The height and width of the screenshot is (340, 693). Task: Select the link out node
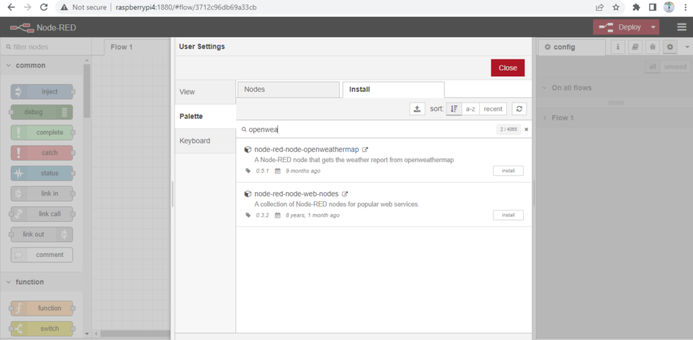pos(42,234)
